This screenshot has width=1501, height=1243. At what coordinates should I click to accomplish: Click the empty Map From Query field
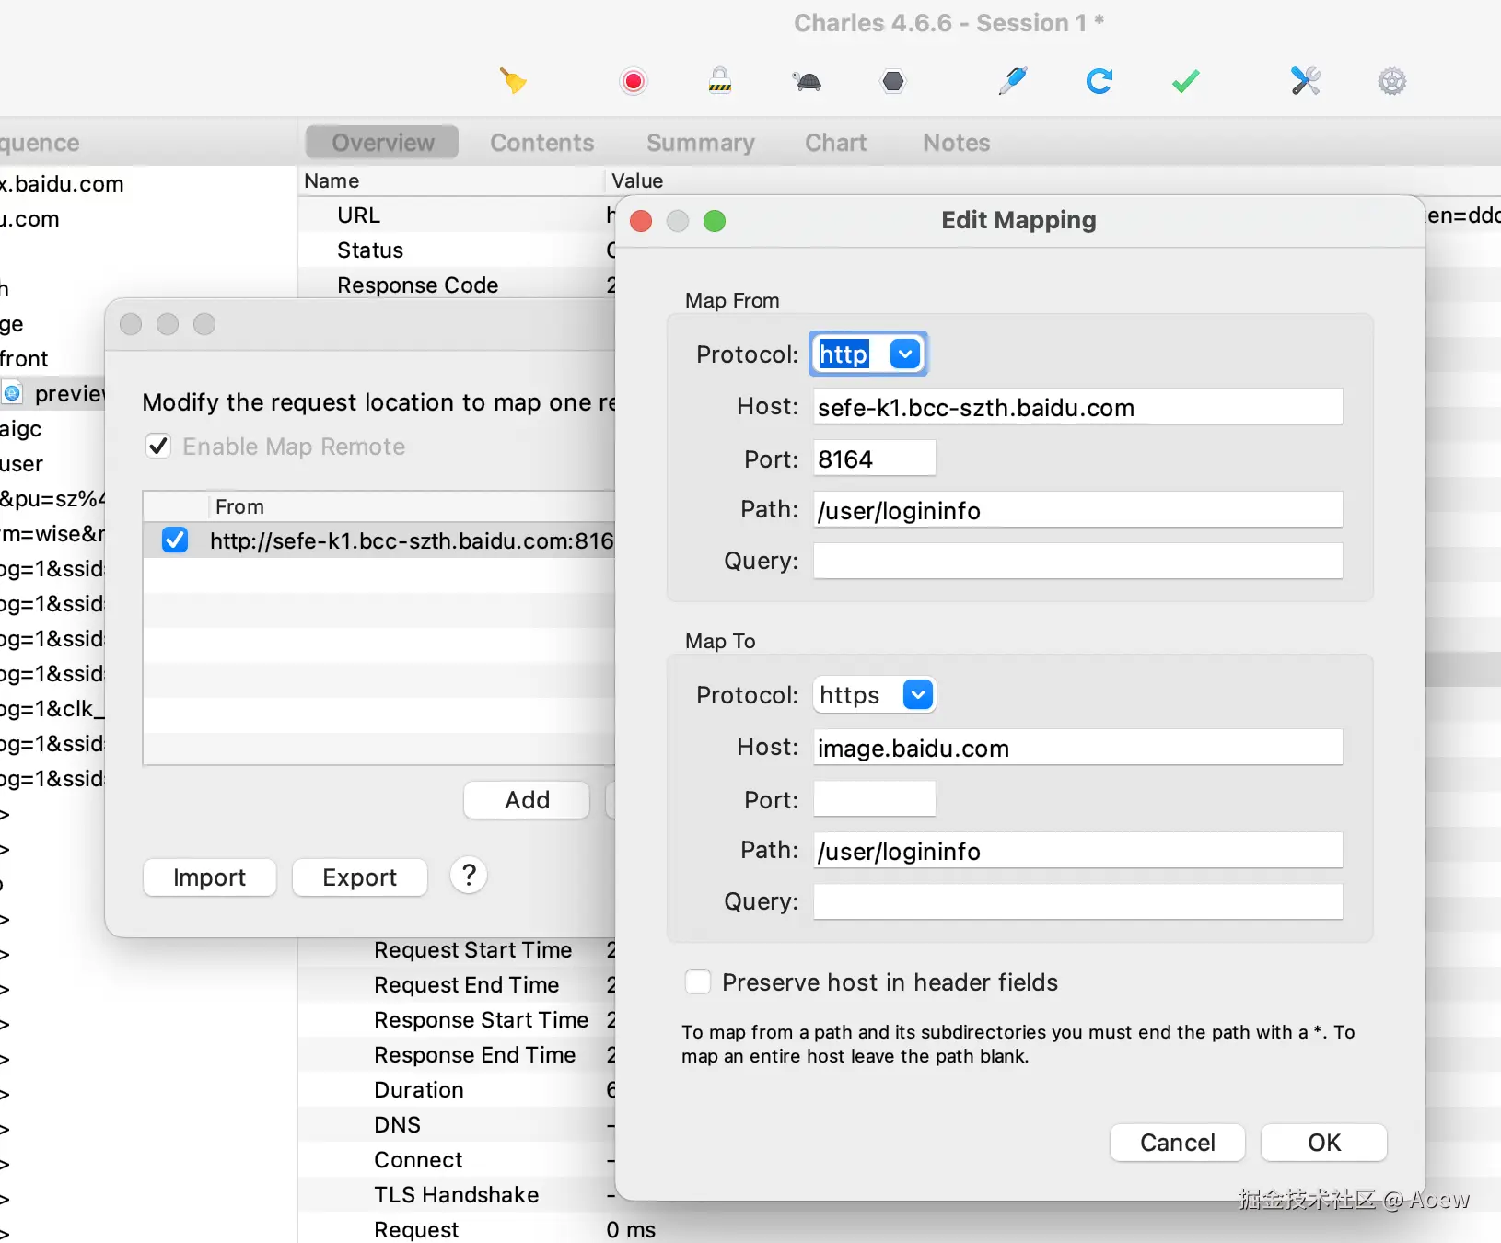pos(1078,562)
